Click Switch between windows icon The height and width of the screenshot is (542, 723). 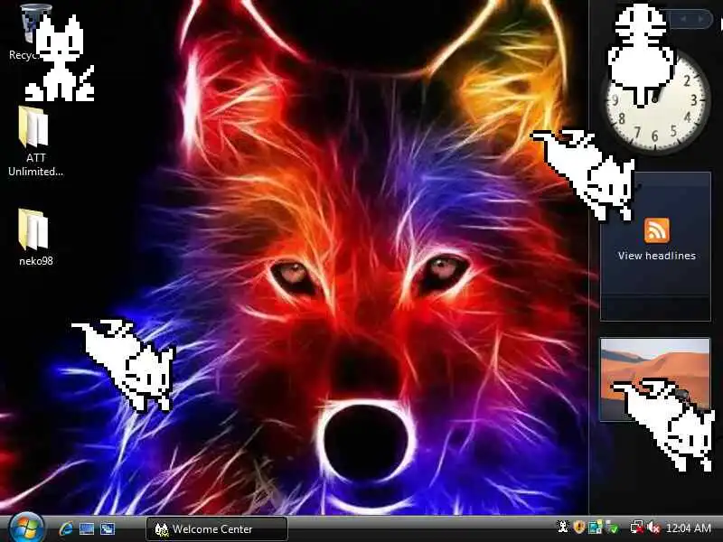coord(108,528)
